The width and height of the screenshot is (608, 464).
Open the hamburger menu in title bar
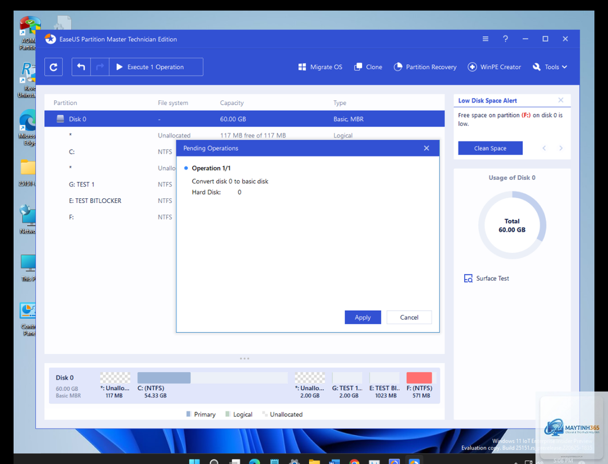click(x=486, y=39)
